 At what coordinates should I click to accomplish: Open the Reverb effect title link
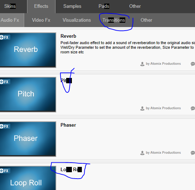pyautogui.click(x=68, y=36)
